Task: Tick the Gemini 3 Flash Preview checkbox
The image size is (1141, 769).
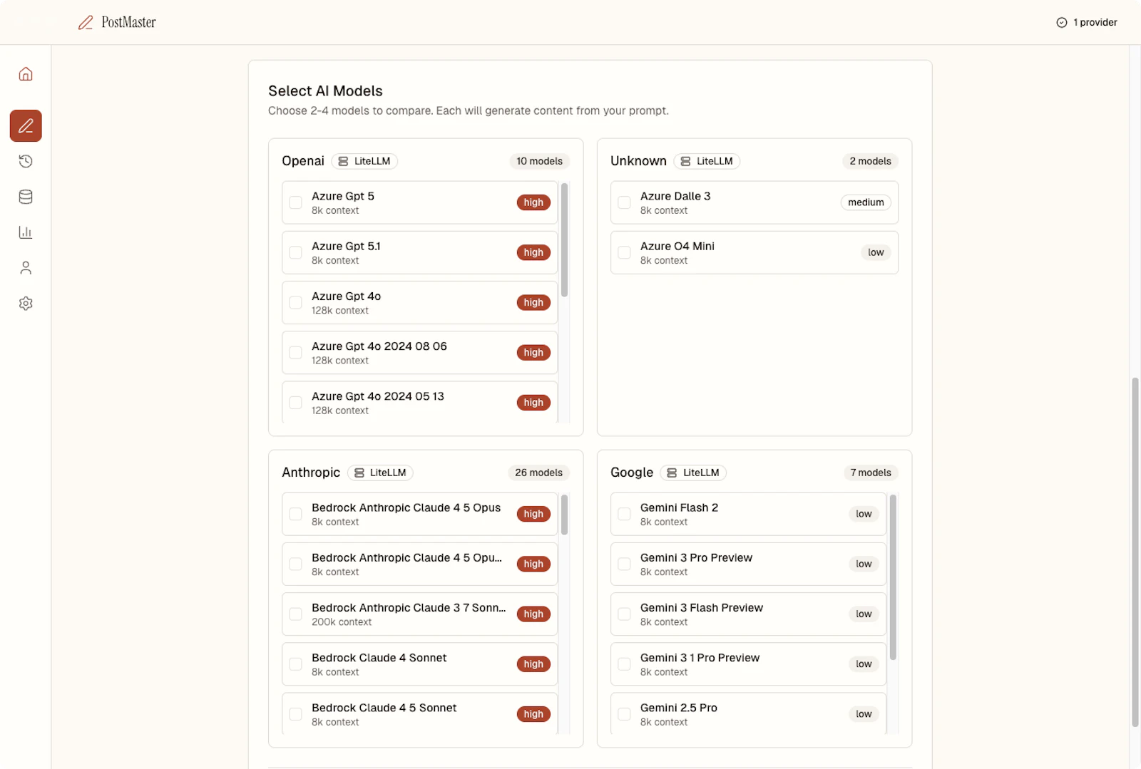Action: pos(624,614)
